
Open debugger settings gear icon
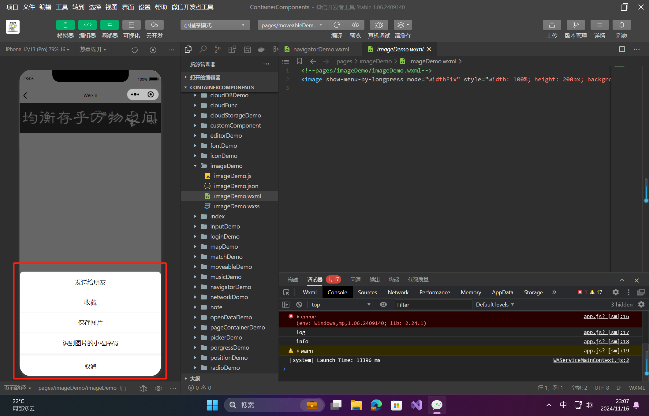point(615,292)
